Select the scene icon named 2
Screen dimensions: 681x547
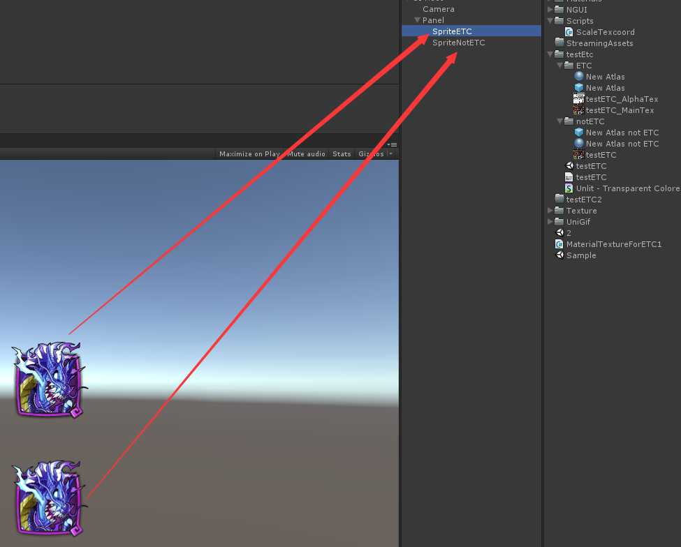click(559, 233)
